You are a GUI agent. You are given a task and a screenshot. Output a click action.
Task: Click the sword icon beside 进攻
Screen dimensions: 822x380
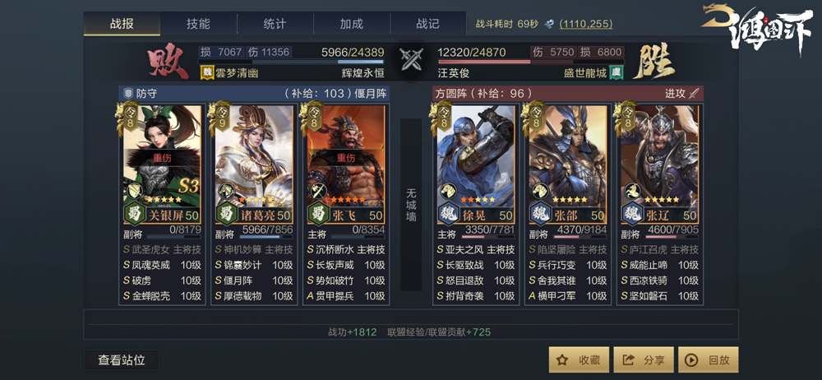click(694, 94)
